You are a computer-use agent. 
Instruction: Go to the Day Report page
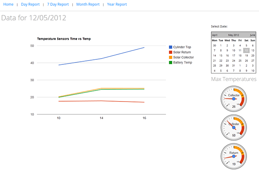(30, 4)
